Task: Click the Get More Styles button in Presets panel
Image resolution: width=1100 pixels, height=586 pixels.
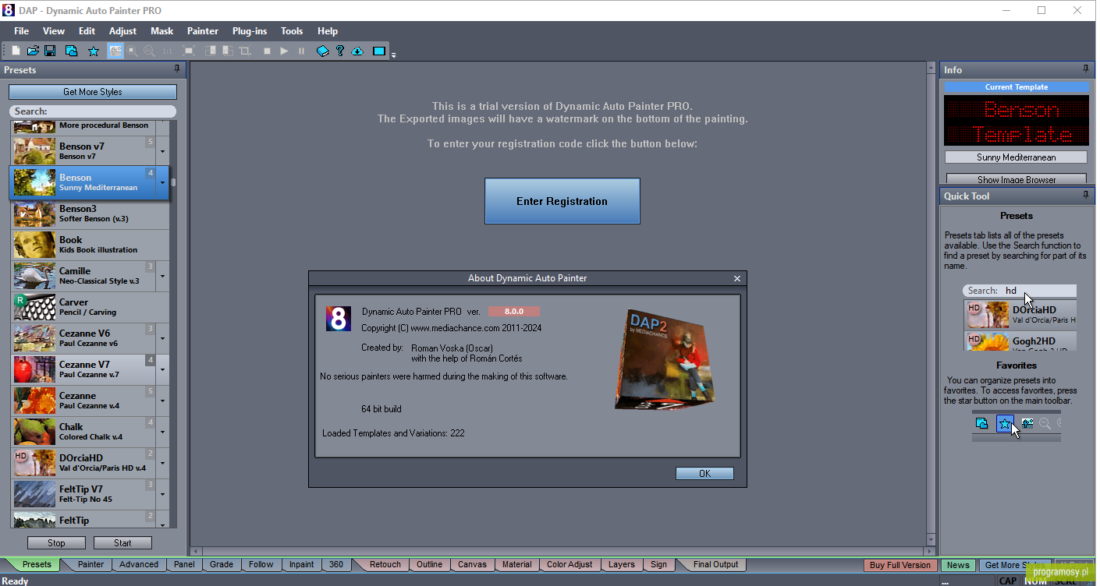Action: [93, 92]
